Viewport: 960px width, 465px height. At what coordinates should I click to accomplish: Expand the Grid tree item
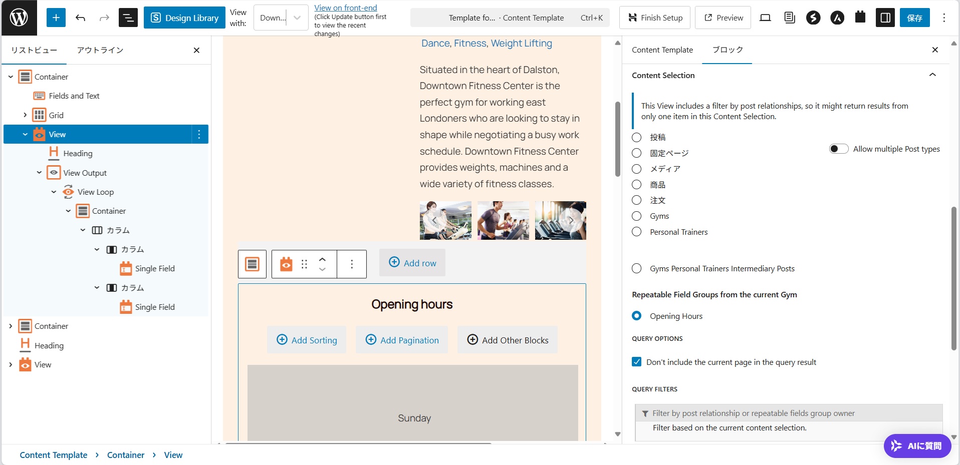pos(25,115)
